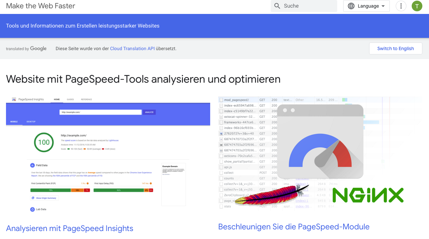The width and height of the screenshot is (429, 239).
Task: Open Analysieren mit PageSpeed Insights link
Action: [70, 228]
